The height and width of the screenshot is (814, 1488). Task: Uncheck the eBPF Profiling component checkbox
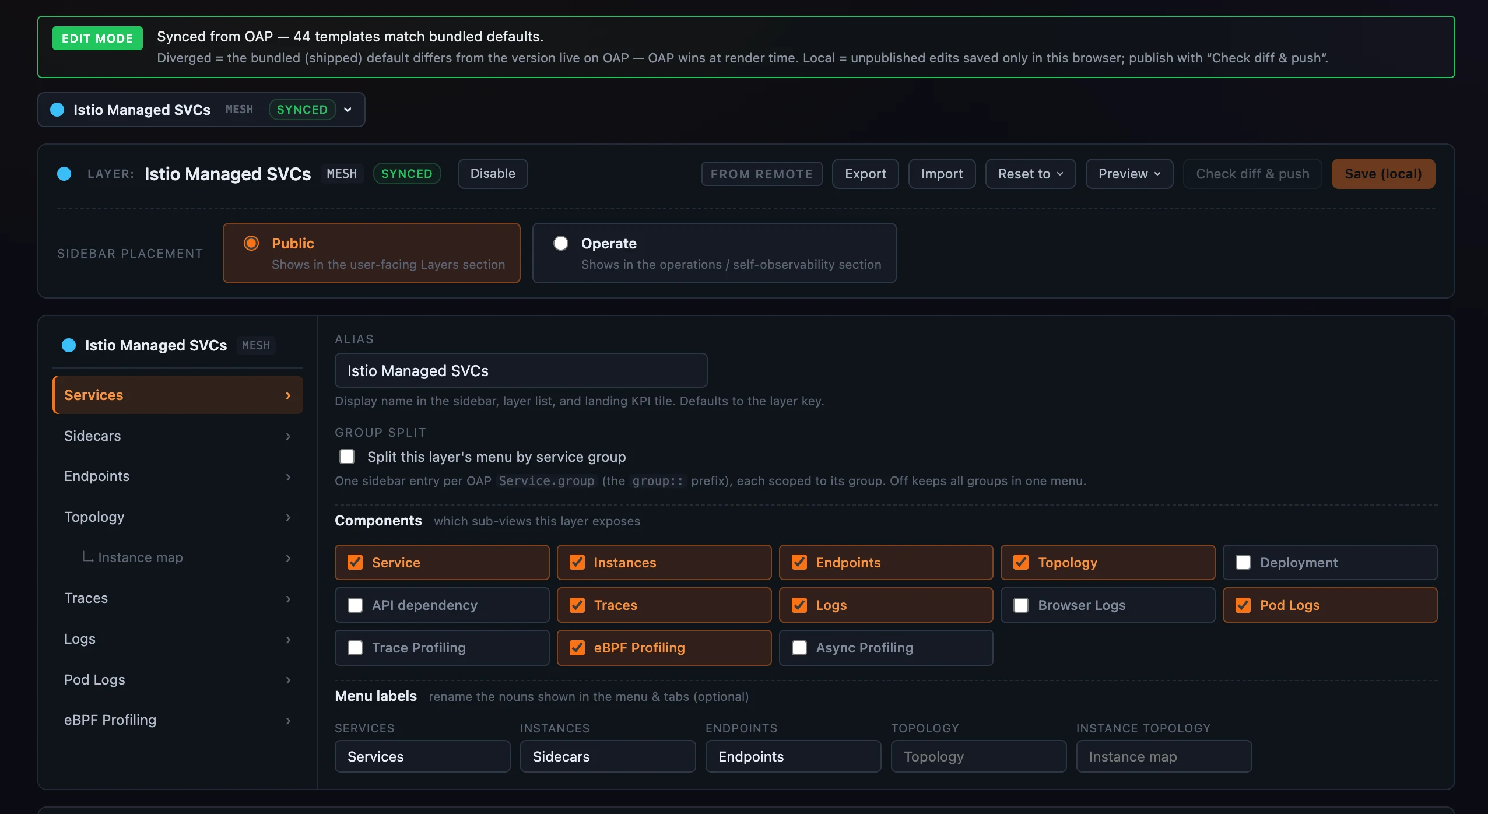(x=577, y=648)
